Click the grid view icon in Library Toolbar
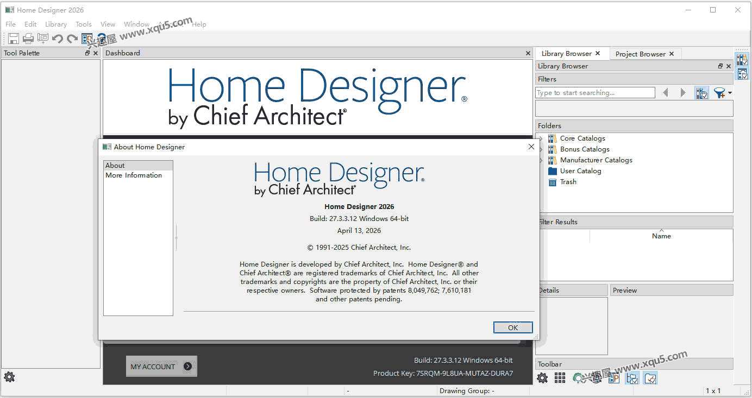The height and width of the screenshot is (398, 752). (x=560, y=378)
